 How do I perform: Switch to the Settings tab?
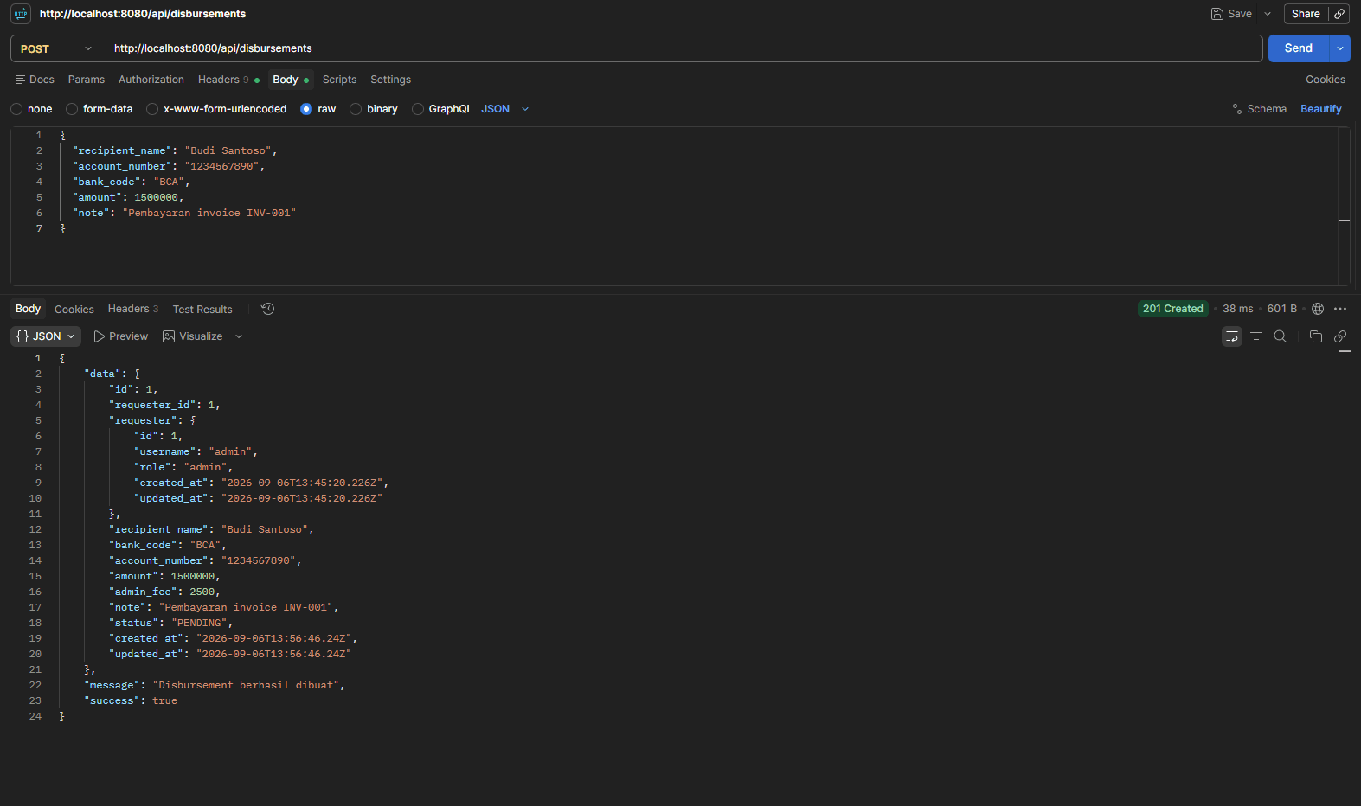pyautogui.click(x=391, y=80)
